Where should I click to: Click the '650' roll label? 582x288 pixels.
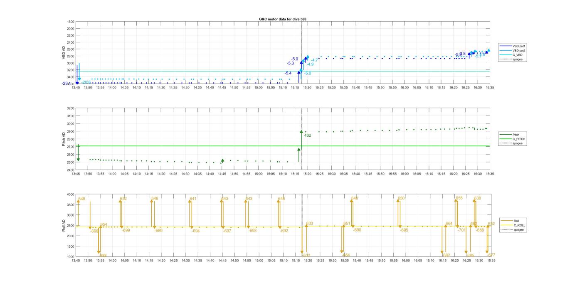pyautogui.click(x=401, y=198)
